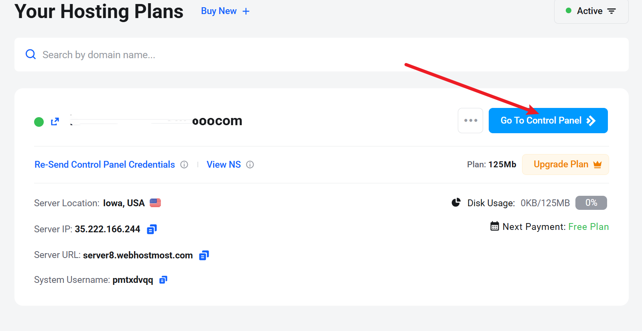This screenshot has height=331, width=642.
Task: Click the search magnifier icon
Action: pos(30,54)
